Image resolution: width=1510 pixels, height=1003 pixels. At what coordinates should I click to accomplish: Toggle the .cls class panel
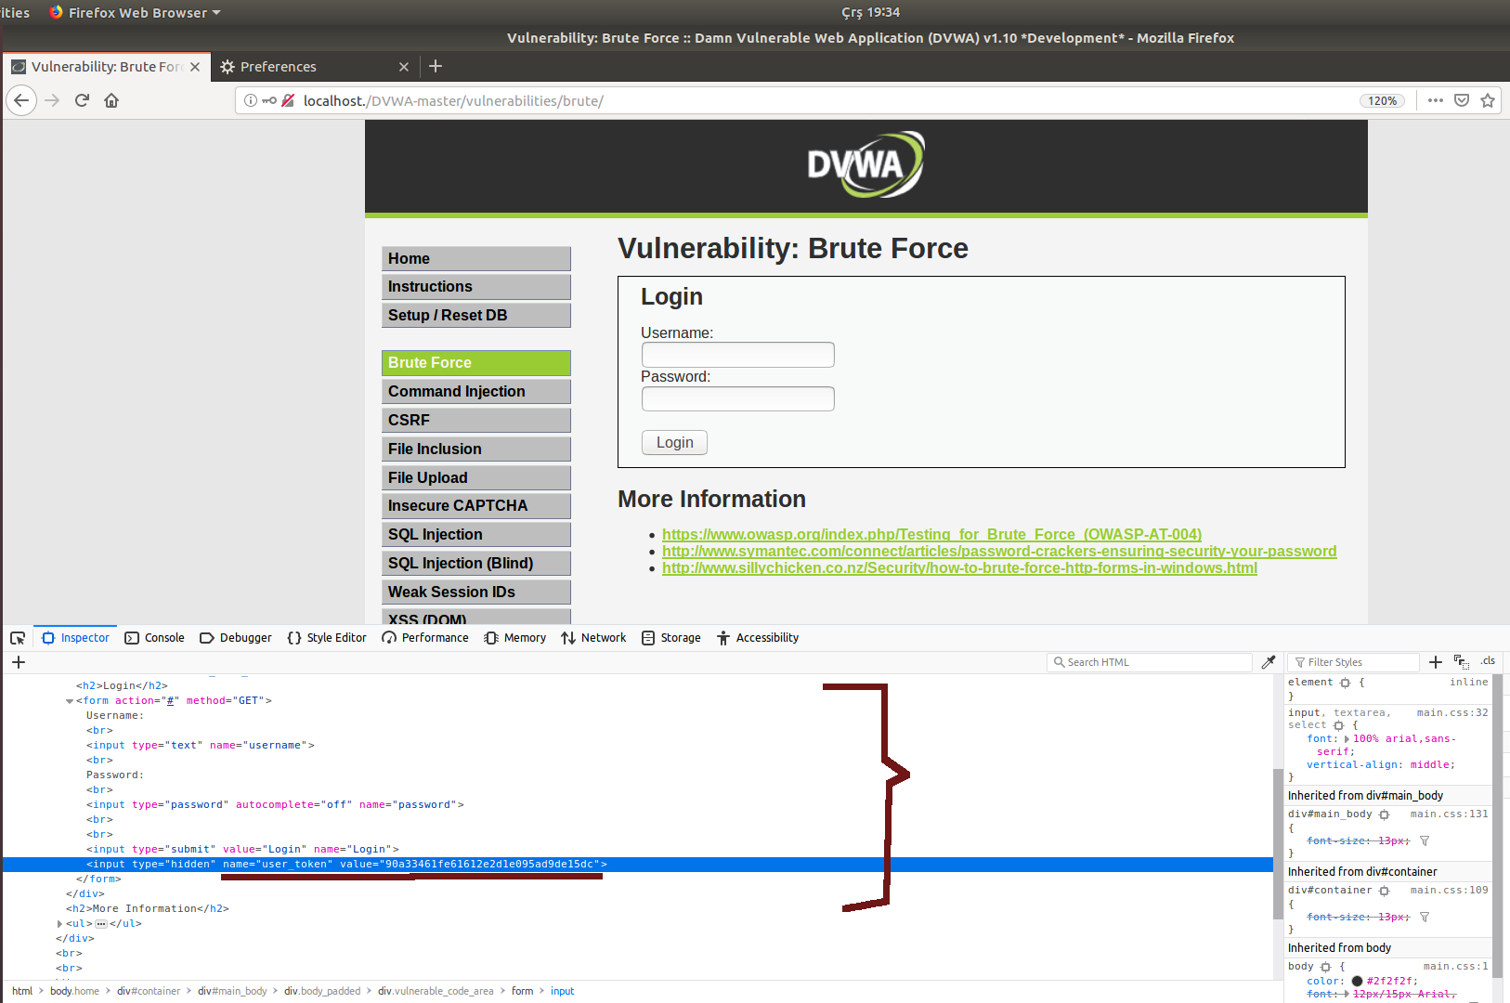point(1488,661)
